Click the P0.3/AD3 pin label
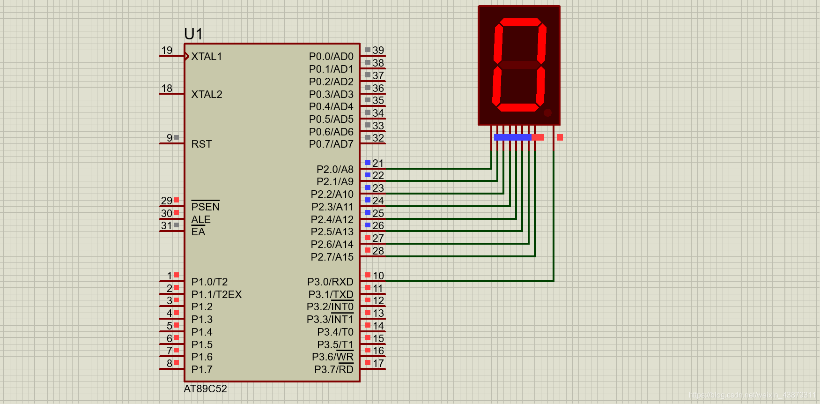Screen dimensions: 820x404 [331, 94]
